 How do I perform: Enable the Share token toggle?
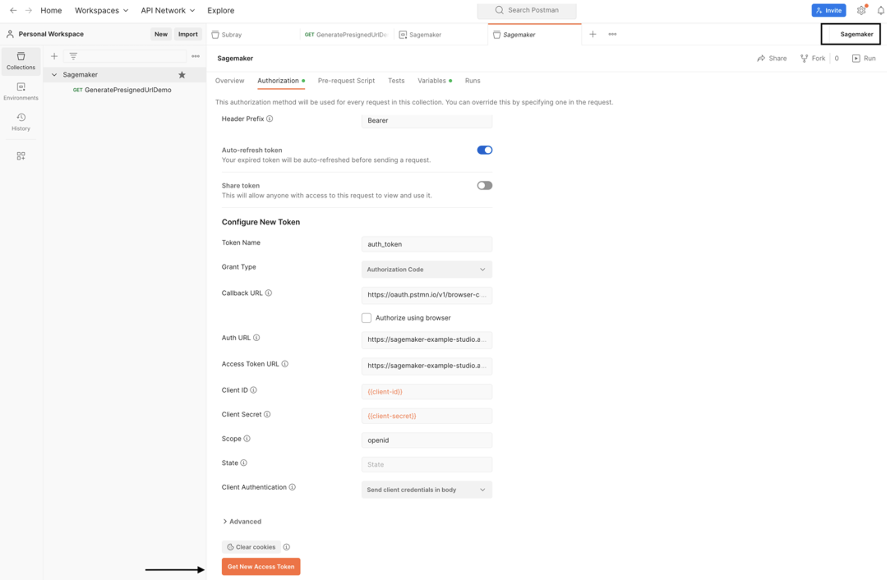(x=484, y=185)
